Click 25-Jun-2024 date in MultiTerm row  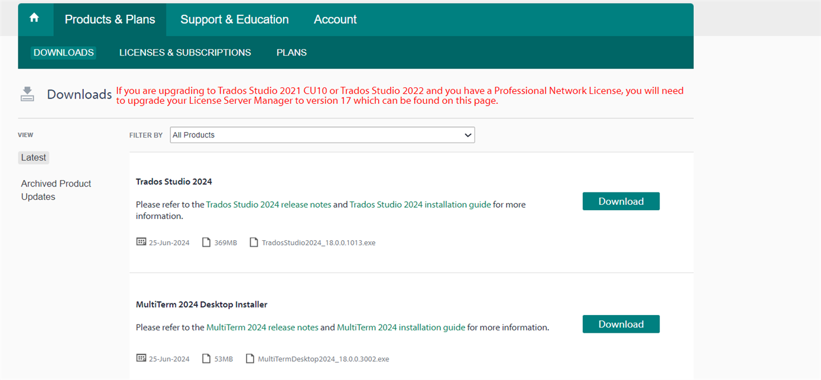169,359
